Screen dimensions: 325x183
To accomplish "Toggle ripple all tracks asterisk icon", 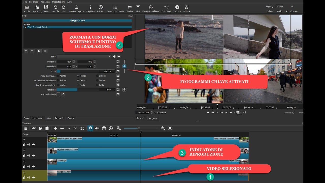I will (x=111, y=128).
